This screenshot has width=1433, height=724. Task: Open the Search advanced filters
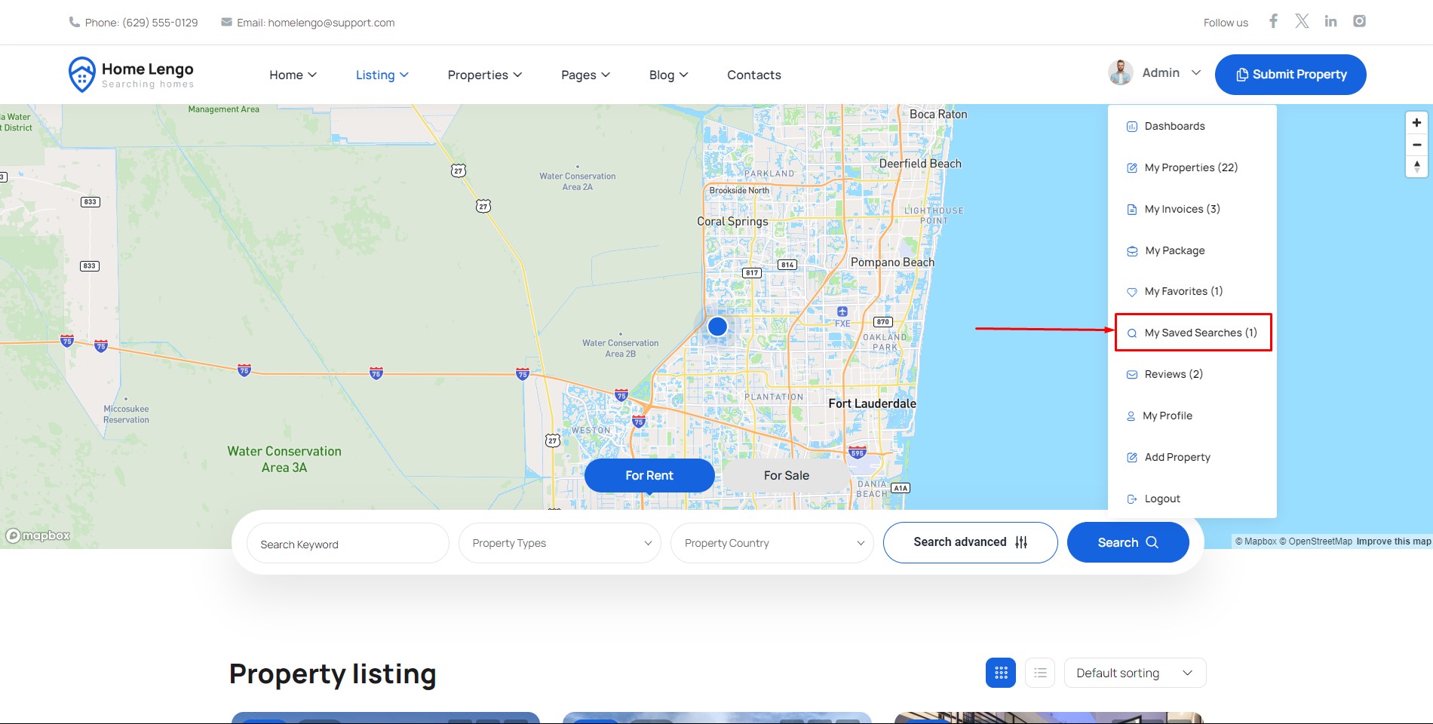tap(970, 542)
